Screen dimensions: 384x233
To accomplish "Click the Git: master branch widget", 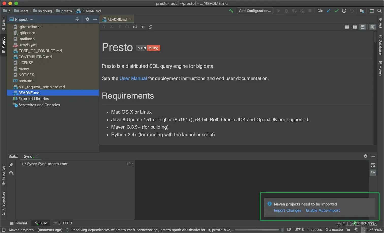I will pyautogui.click(x=334, y=230).
